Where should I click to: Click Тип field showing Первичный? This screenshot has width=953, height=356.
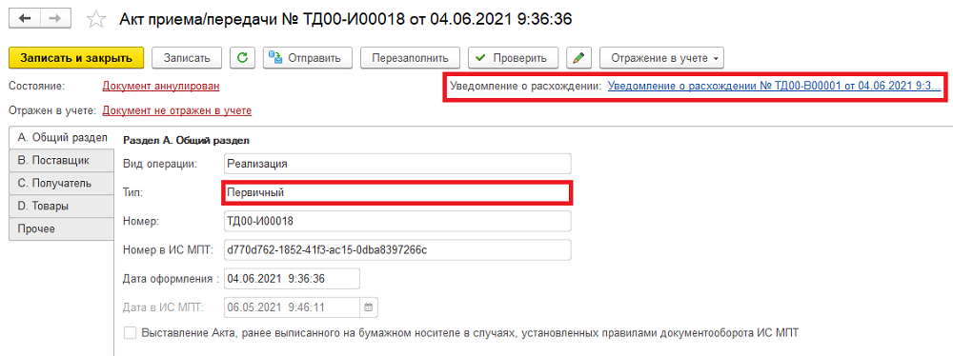coord(397,192)
